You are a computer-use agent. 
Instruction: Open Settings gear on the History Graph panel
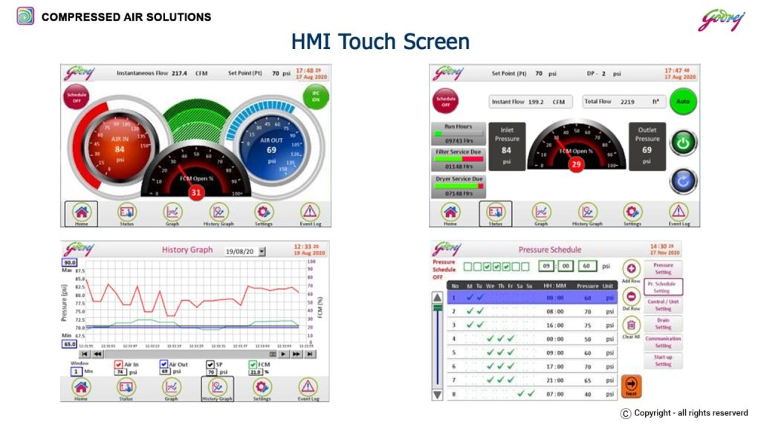point(262,387)
